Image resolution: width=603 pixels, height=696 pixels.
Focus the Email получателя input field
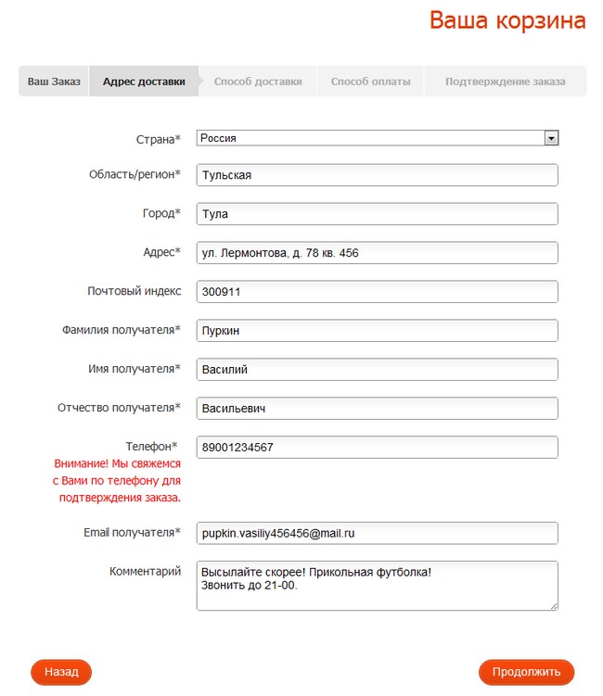377,533
